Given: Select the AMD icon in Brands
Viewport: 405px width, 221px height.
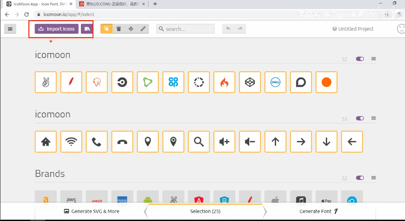Looking at the screenshot, I should coord(96,197).
